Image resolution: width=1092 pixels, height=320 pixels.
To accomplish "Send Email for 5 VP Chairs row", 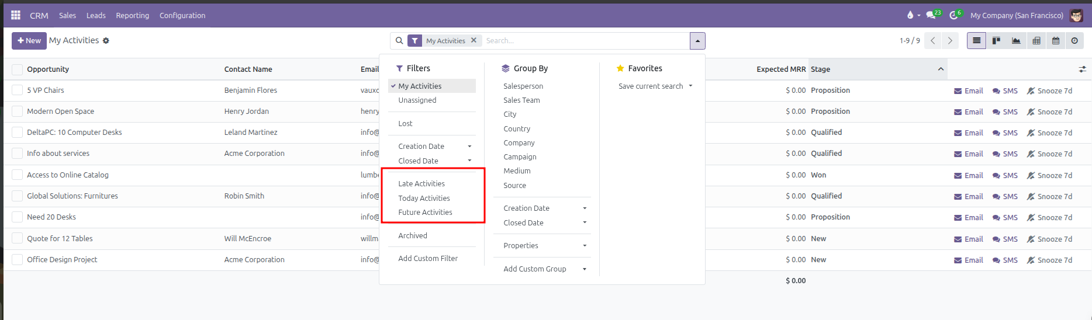I will pos(968,91).
